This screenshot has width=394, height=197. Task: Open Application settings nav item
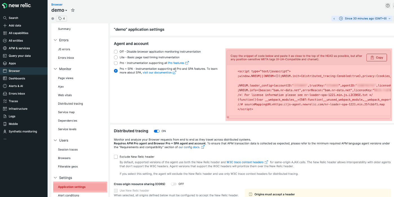tap(80, 187)
